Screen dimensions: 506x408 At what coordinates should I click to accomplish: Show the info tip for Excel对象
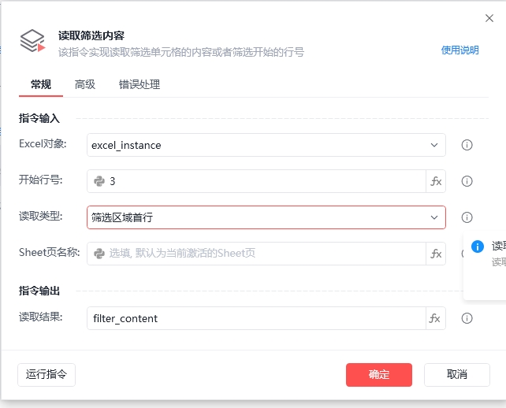pos(467,145)
